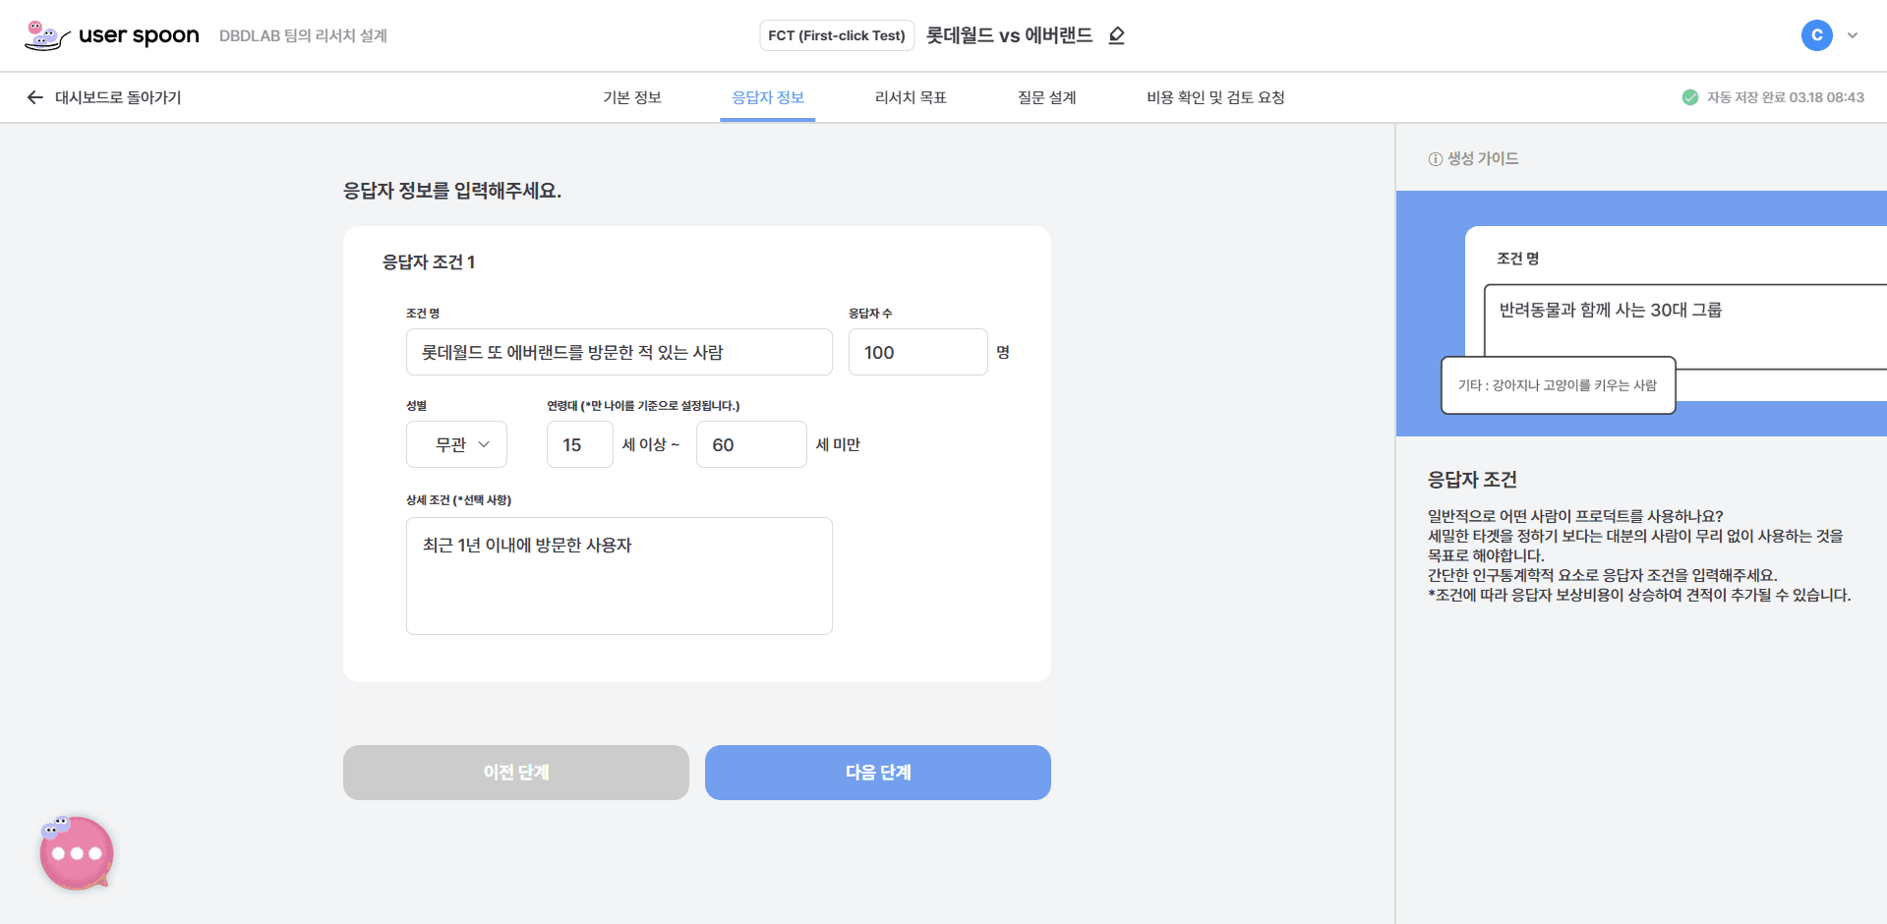Viewport: 1887px width, 924px height.
Task: Click the 다음 단계 button
Action: tap(878, 773)
